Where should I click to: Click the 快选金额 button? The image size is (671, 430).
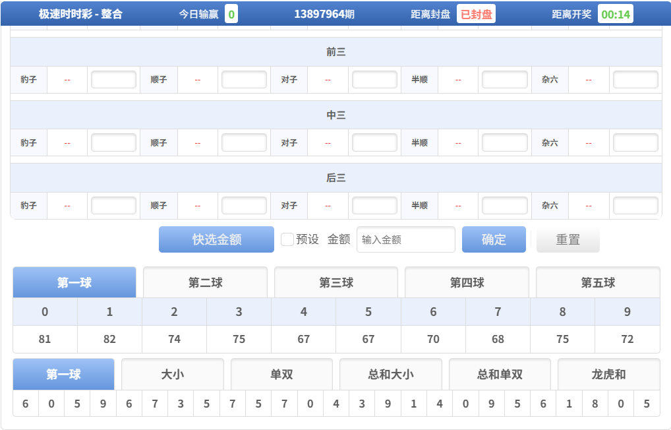216,239
